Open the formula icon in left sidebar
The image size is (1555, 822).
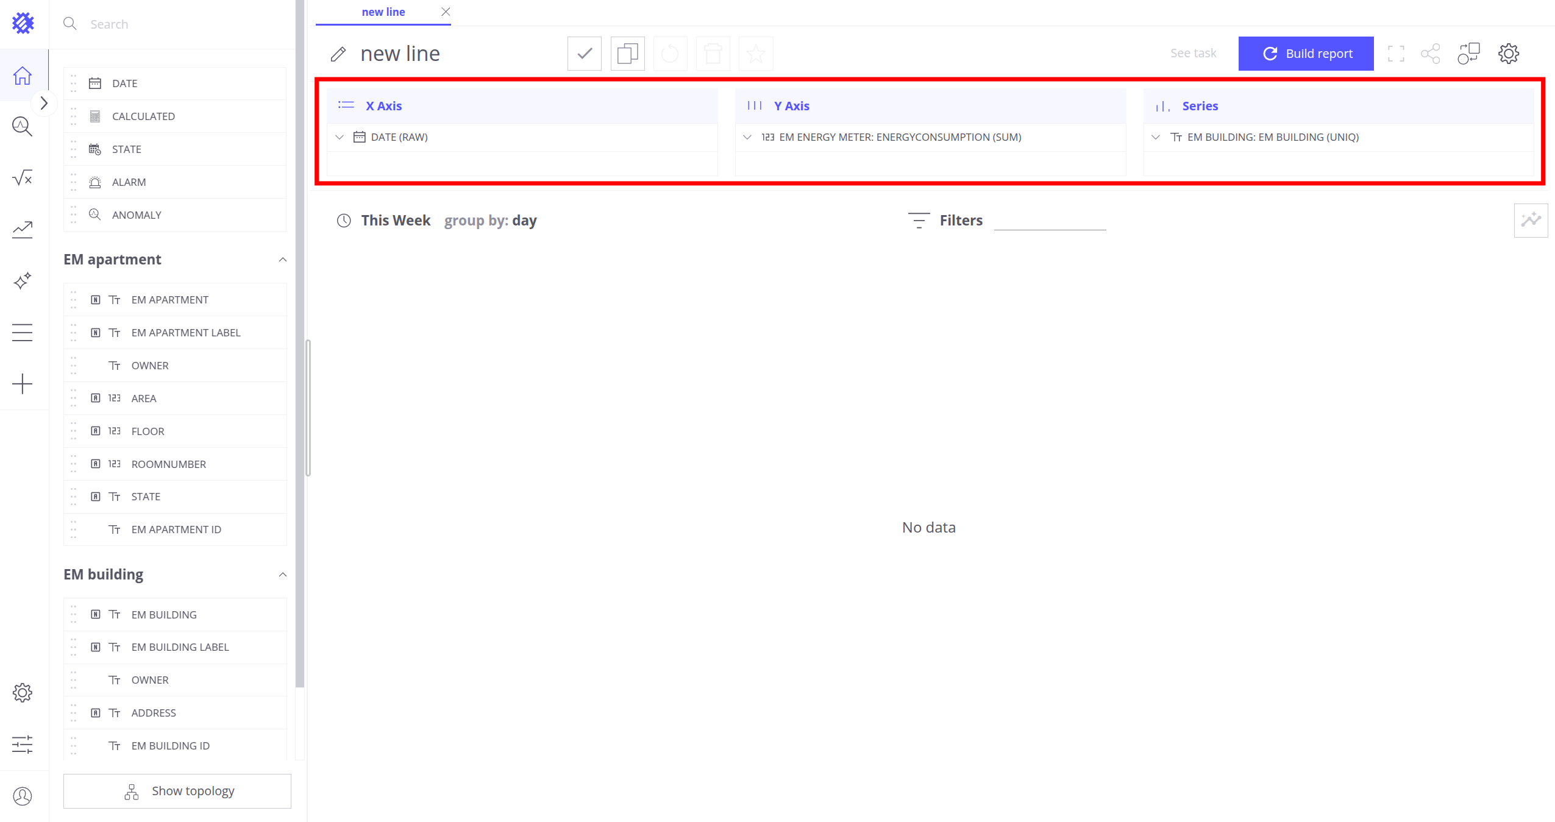23,178
